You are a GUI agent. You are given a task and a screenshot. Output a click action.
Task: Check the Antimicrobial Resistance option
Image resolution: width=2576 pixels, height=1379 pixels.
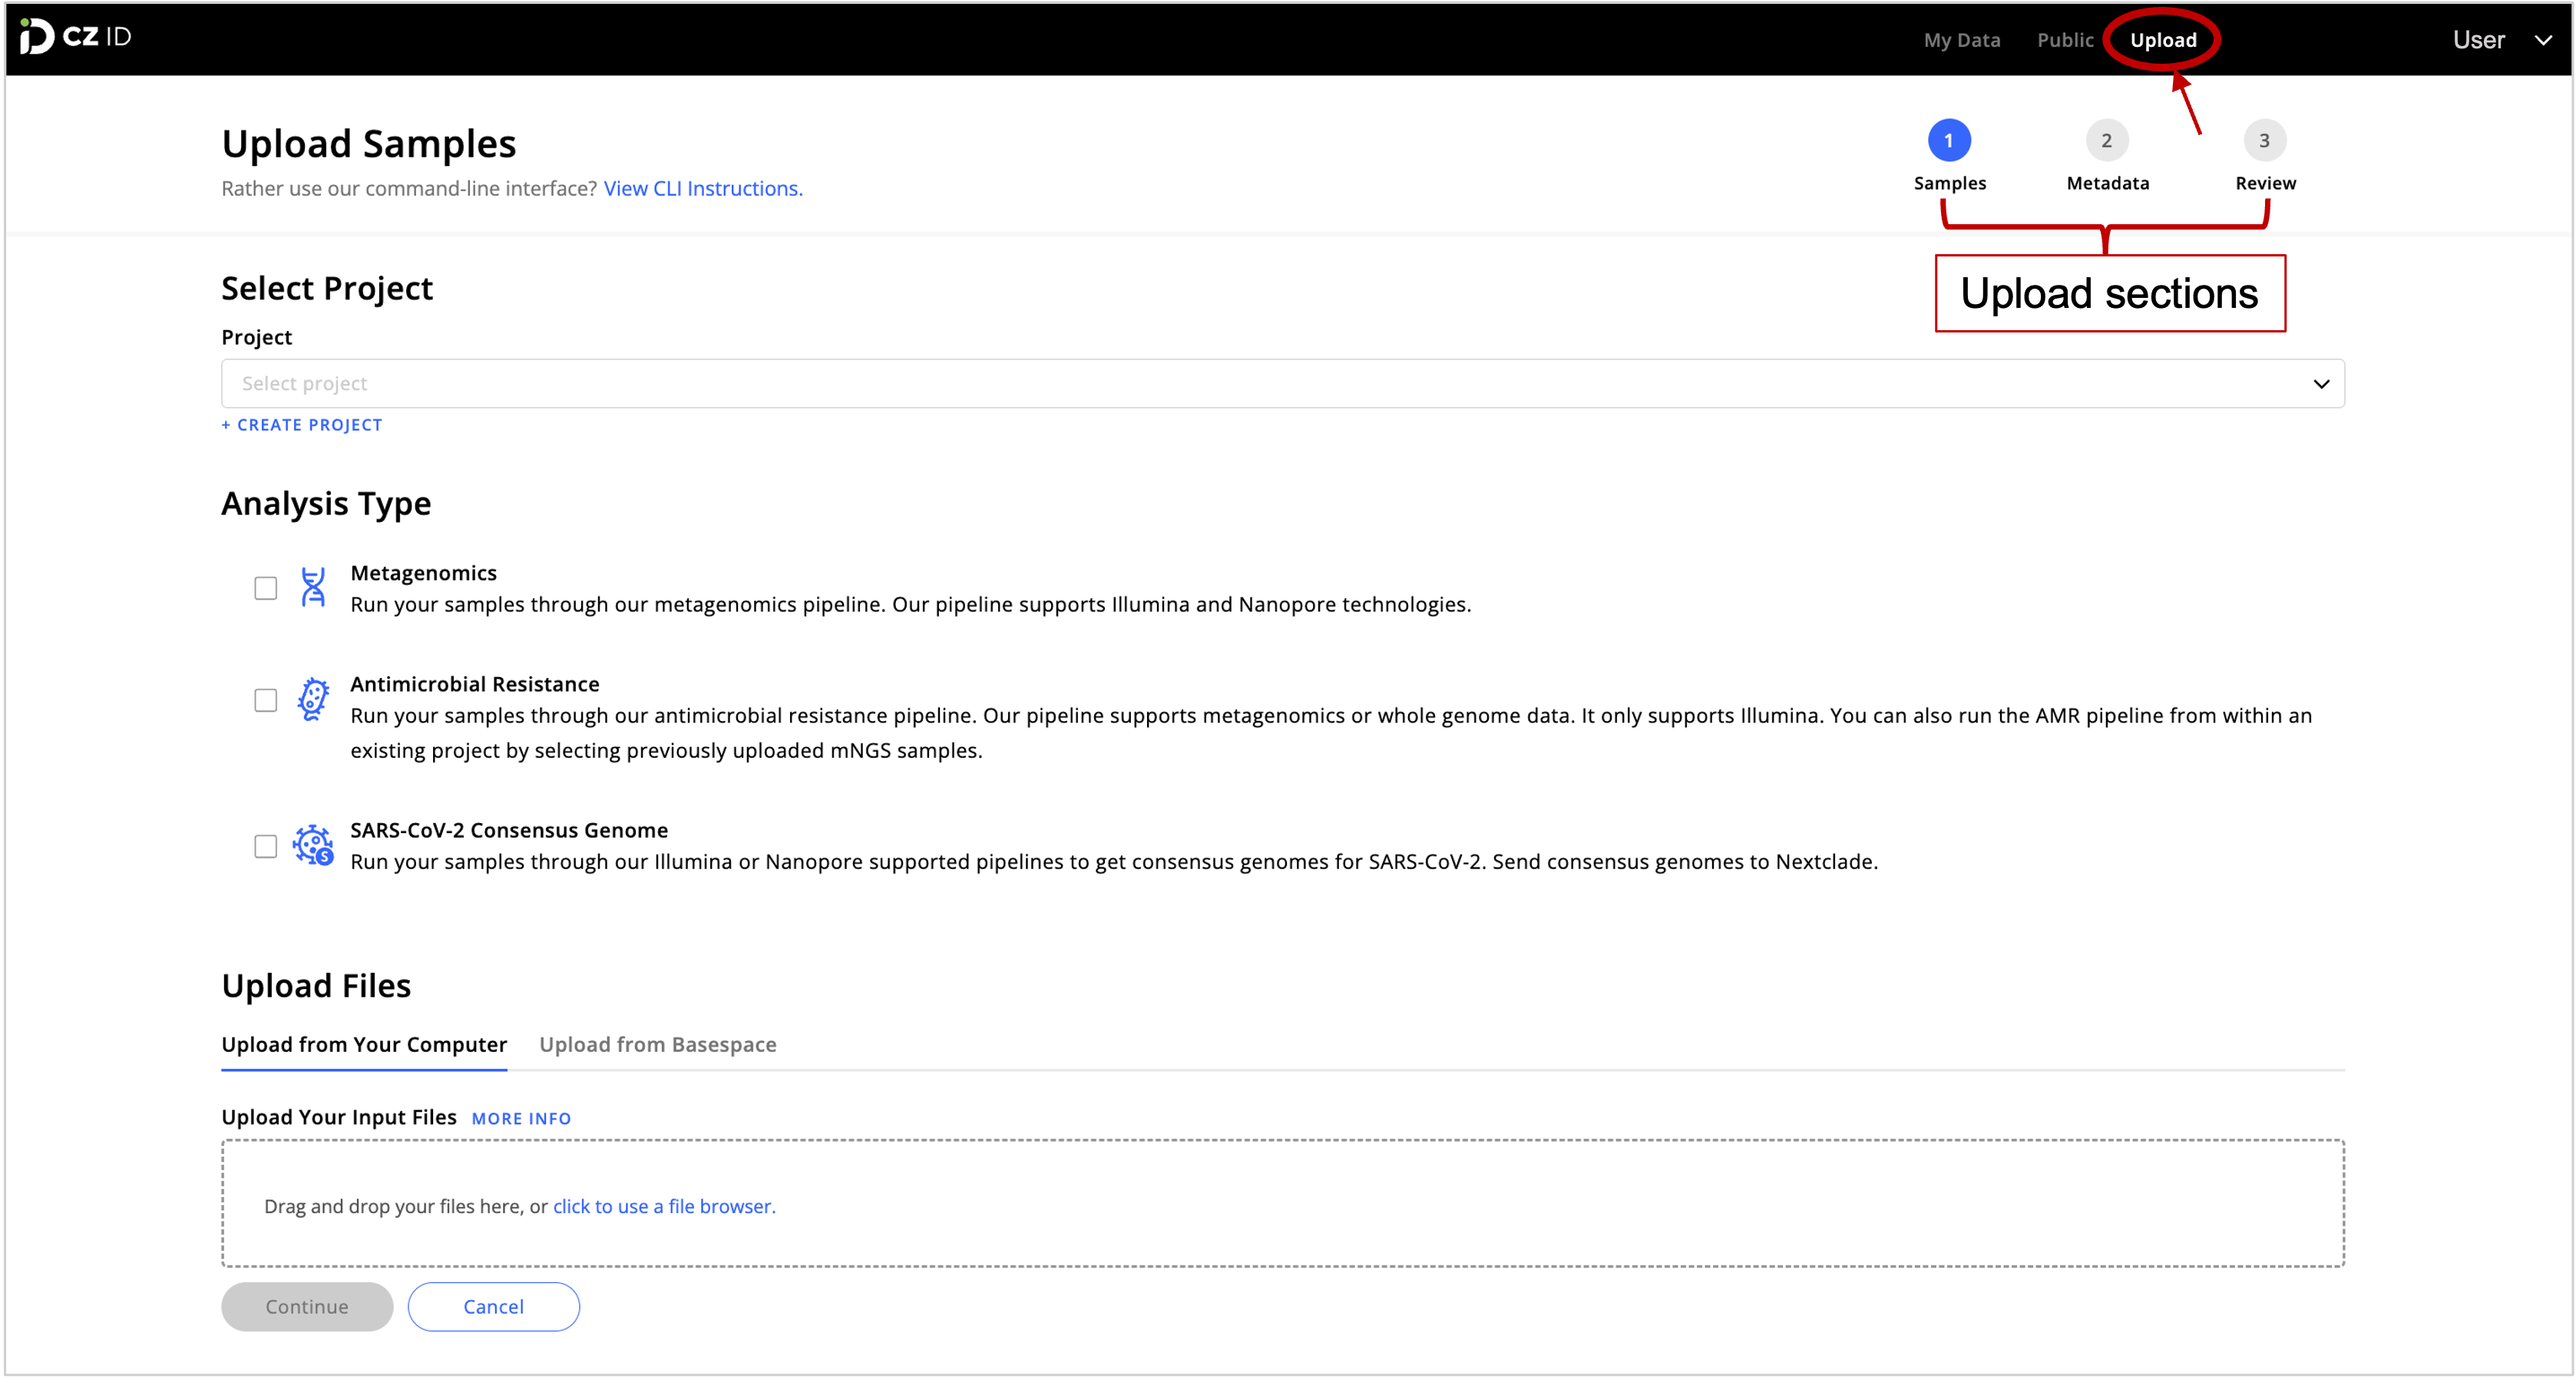(265, 700)
